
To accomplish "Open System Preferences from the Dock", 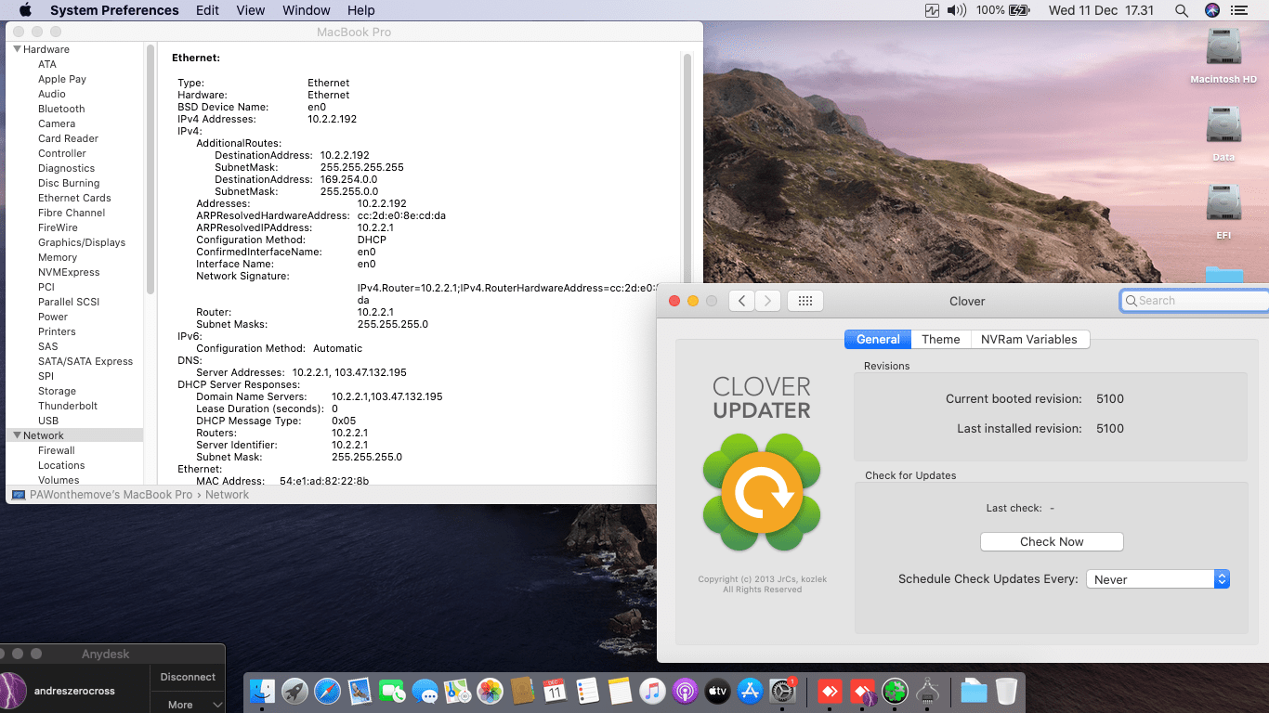I will [x=783, y=692].
